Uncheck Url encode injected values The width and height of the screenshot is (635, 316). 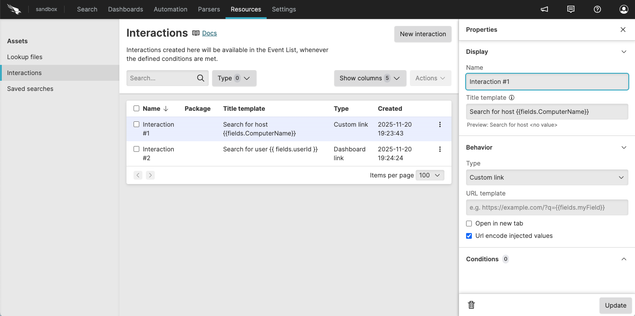469,236
